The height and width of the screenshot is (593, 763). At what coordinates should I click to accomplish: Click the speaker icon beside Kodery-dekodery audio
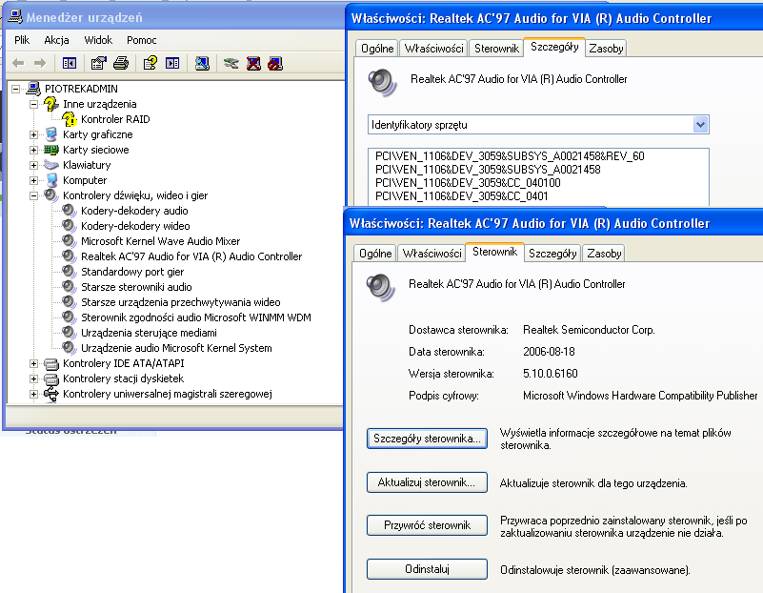(70, 211)
